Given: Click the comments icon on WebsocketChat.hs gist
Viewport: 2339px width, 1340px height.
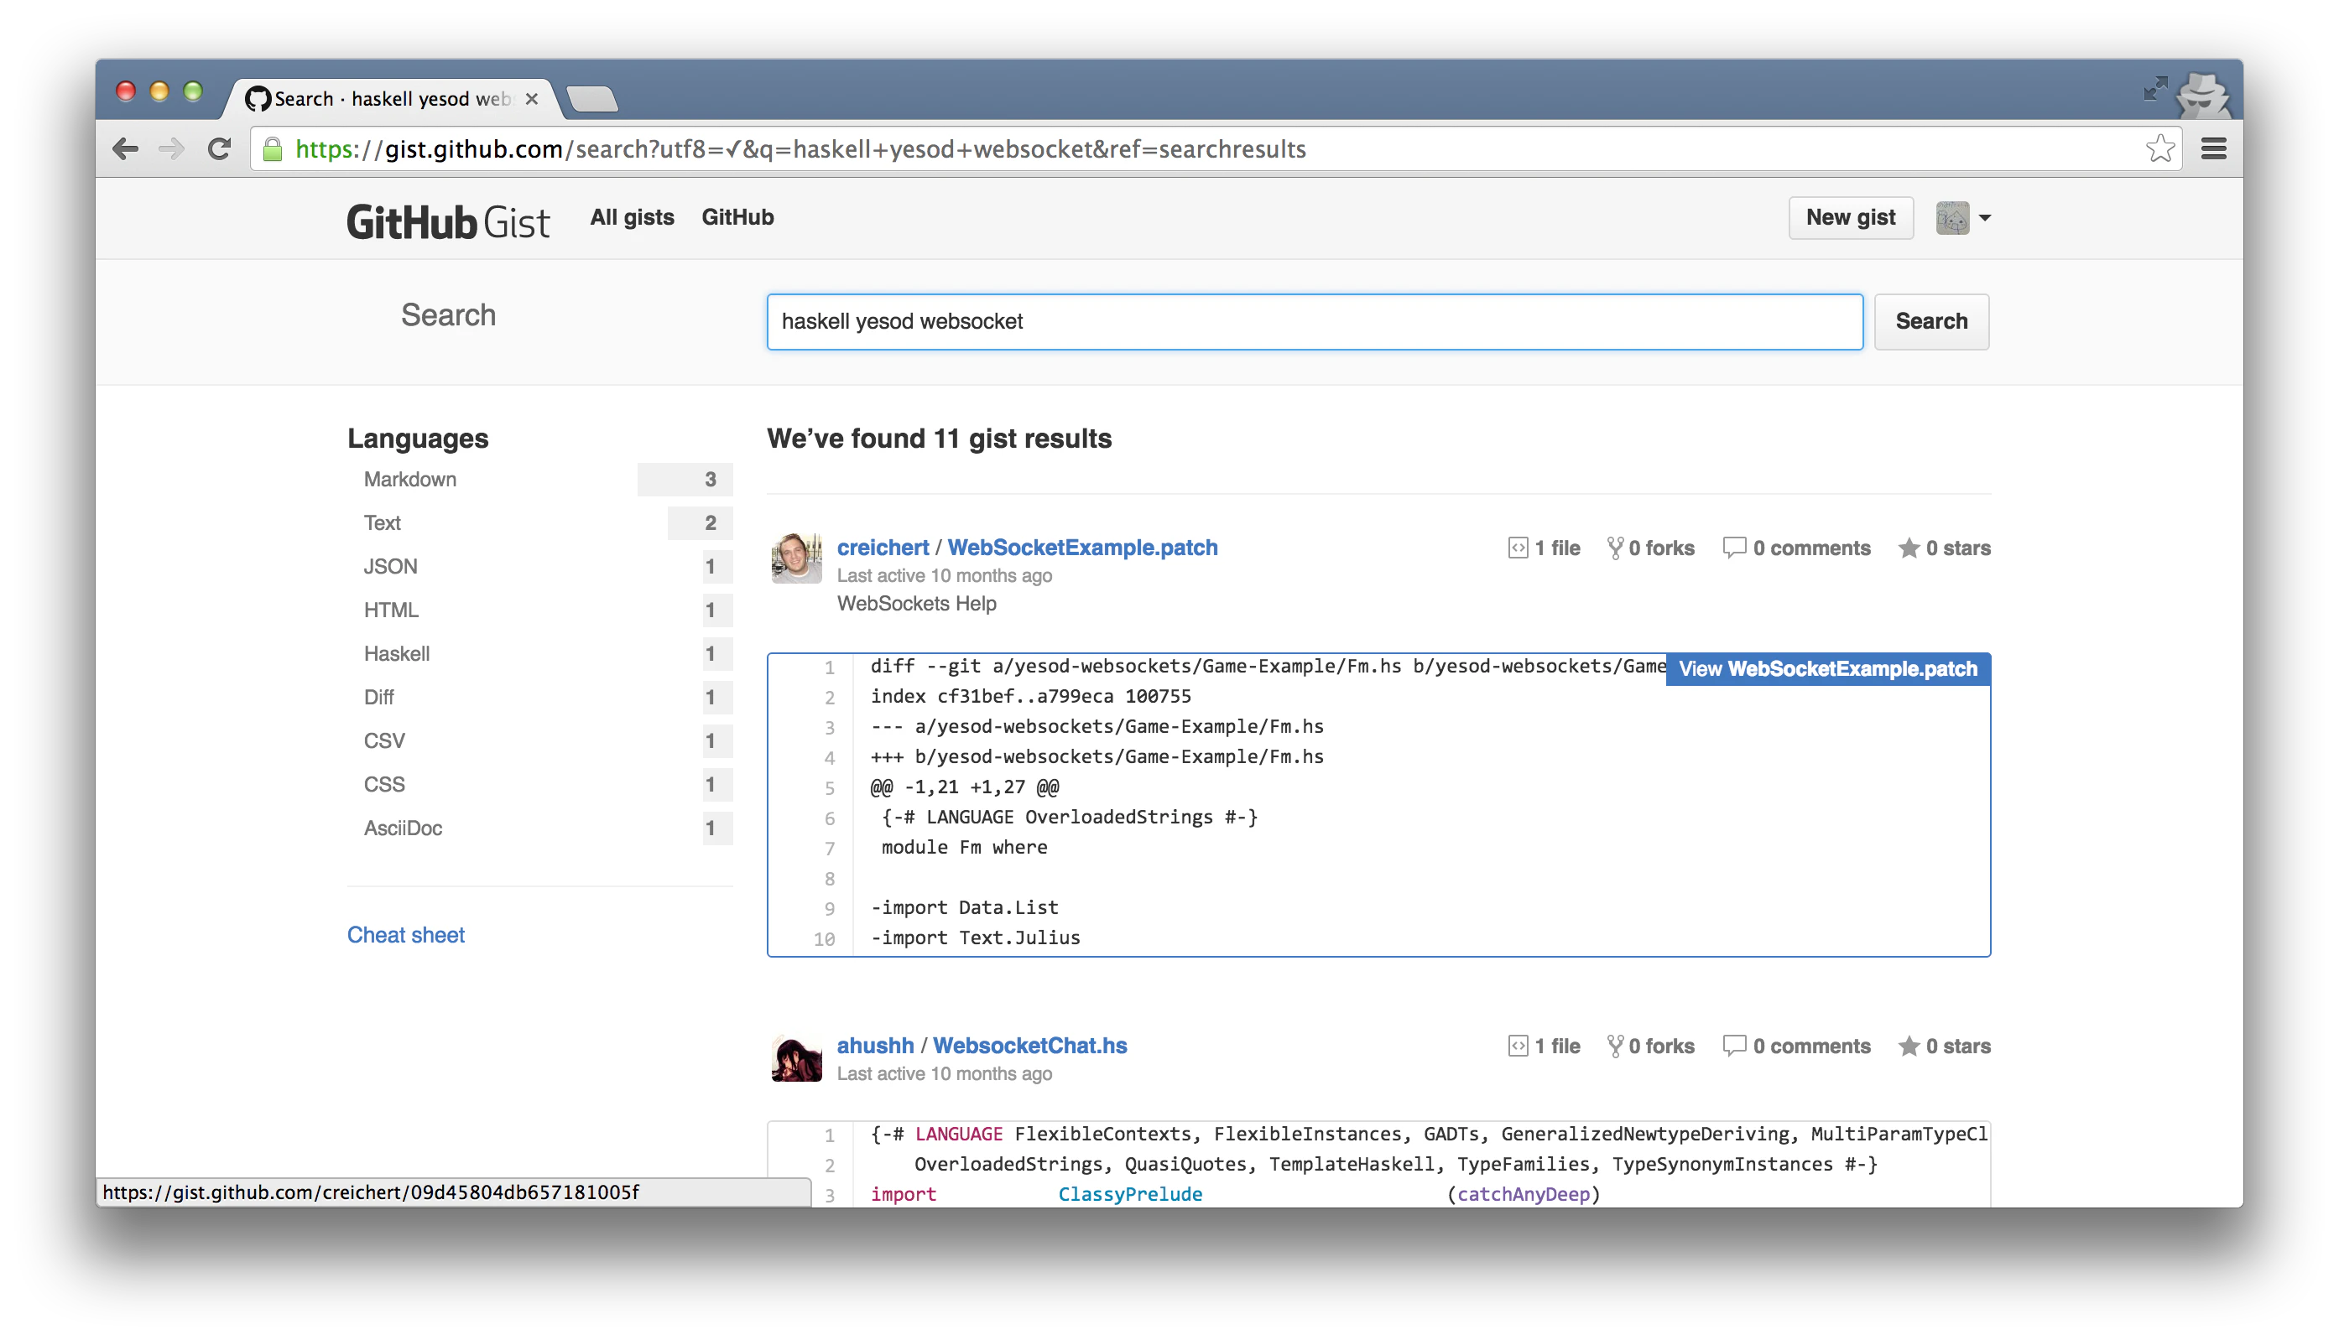Looking at the screenshot, I should [x=1735, y=1046].
